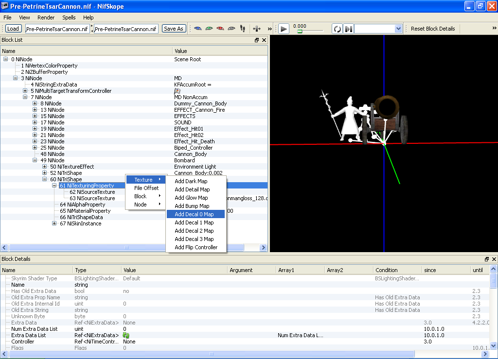Click the Condition column header
Image resolution: width=498 pixels, height=359 pixels.
coord(398,270)
